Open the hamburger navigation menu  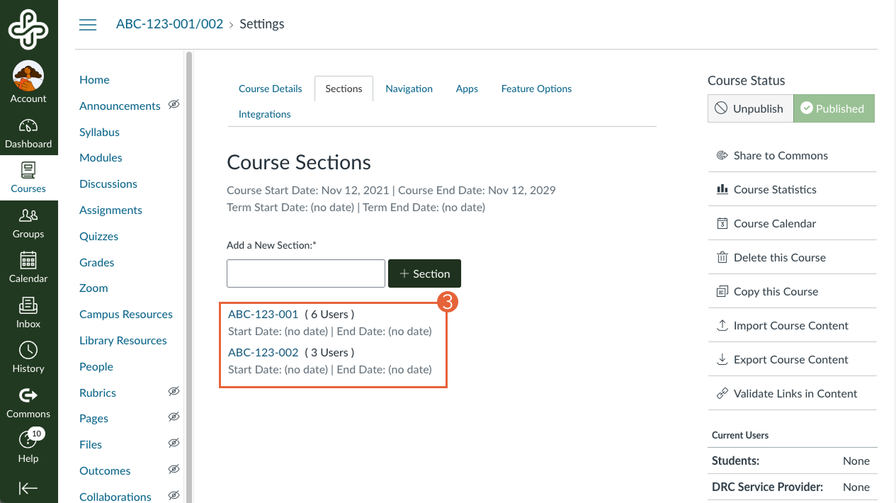88,23
